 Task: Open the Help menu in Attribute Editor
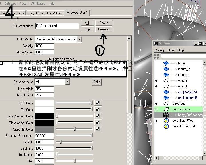pos(51,3)
